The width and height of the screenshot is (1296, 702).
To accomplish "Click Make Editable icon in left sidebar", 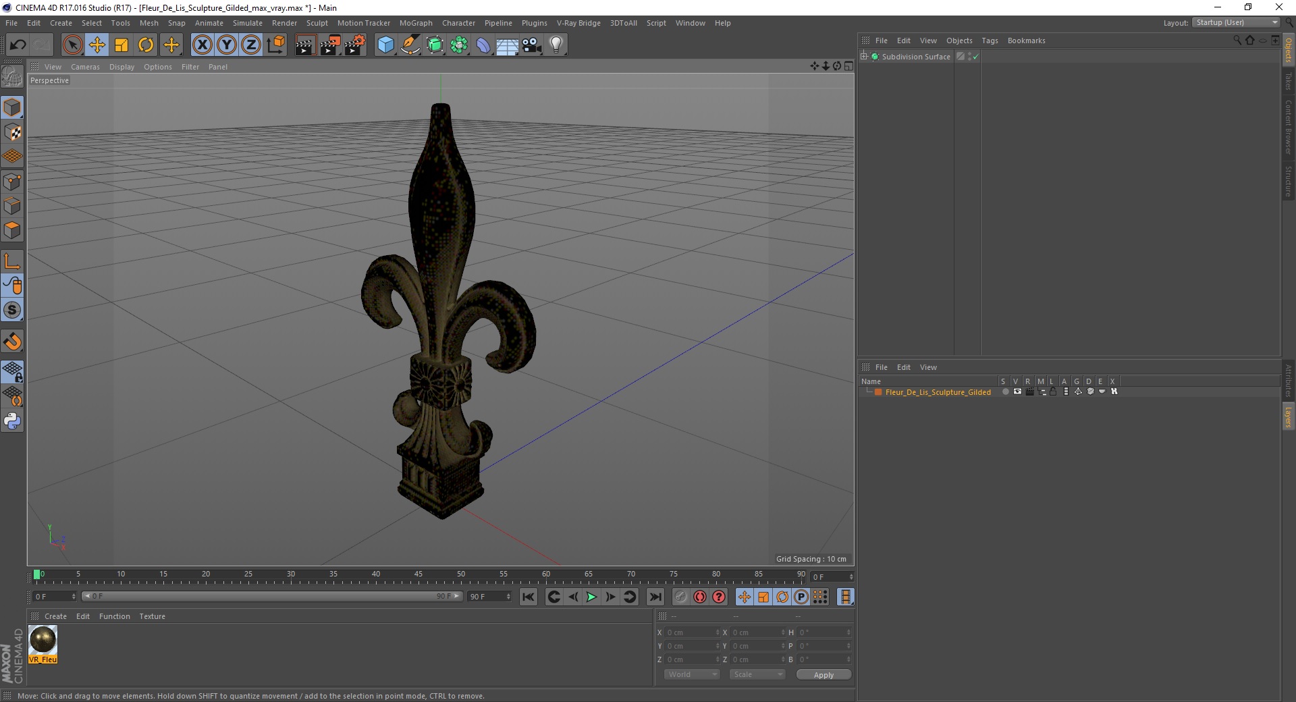I will (12, 77).
